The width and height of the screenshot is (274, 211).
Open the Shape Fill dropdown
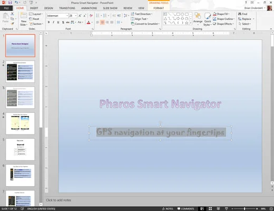pos(221,14)
